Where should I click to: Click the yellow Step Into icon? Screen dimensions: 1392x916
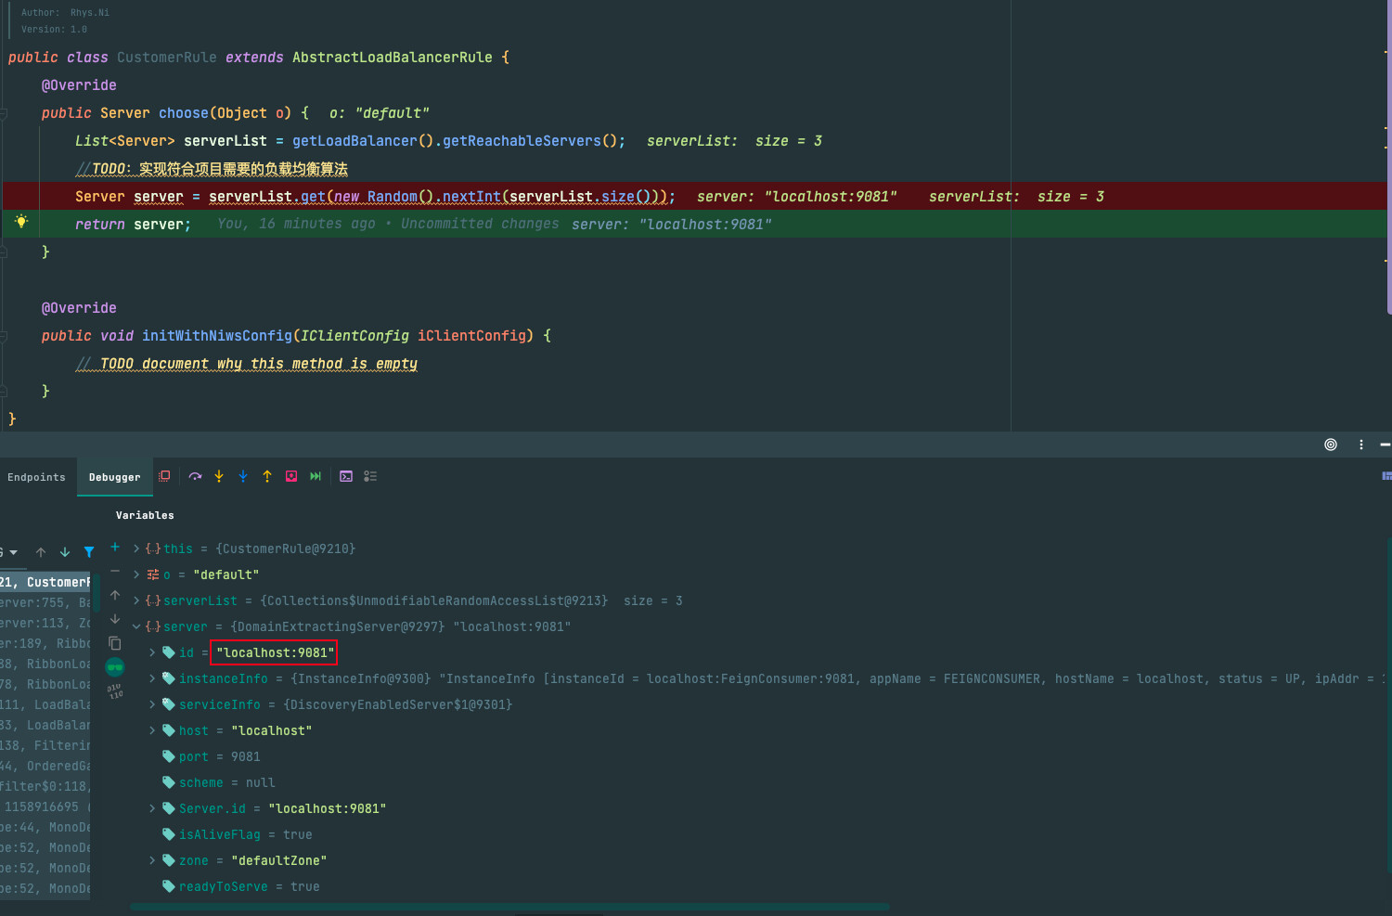tap(219, 476)
